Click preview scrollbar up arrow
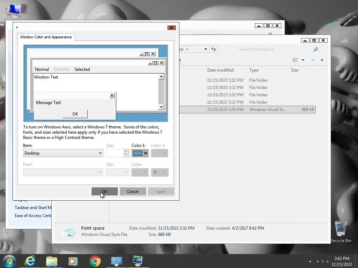358x268 pixels. (162, 76)
